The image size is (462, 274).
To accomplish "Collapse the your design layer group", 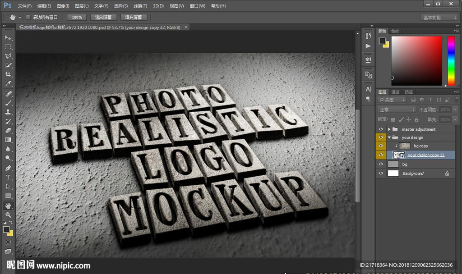I will [389, 137].
